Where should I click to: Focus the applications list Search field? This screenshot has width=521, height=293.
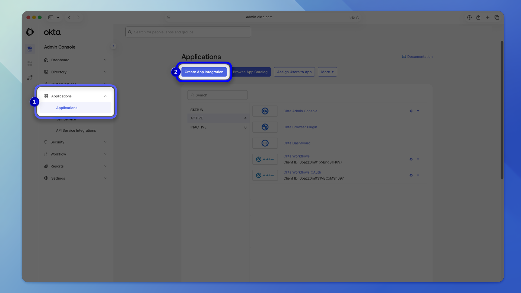217,95
